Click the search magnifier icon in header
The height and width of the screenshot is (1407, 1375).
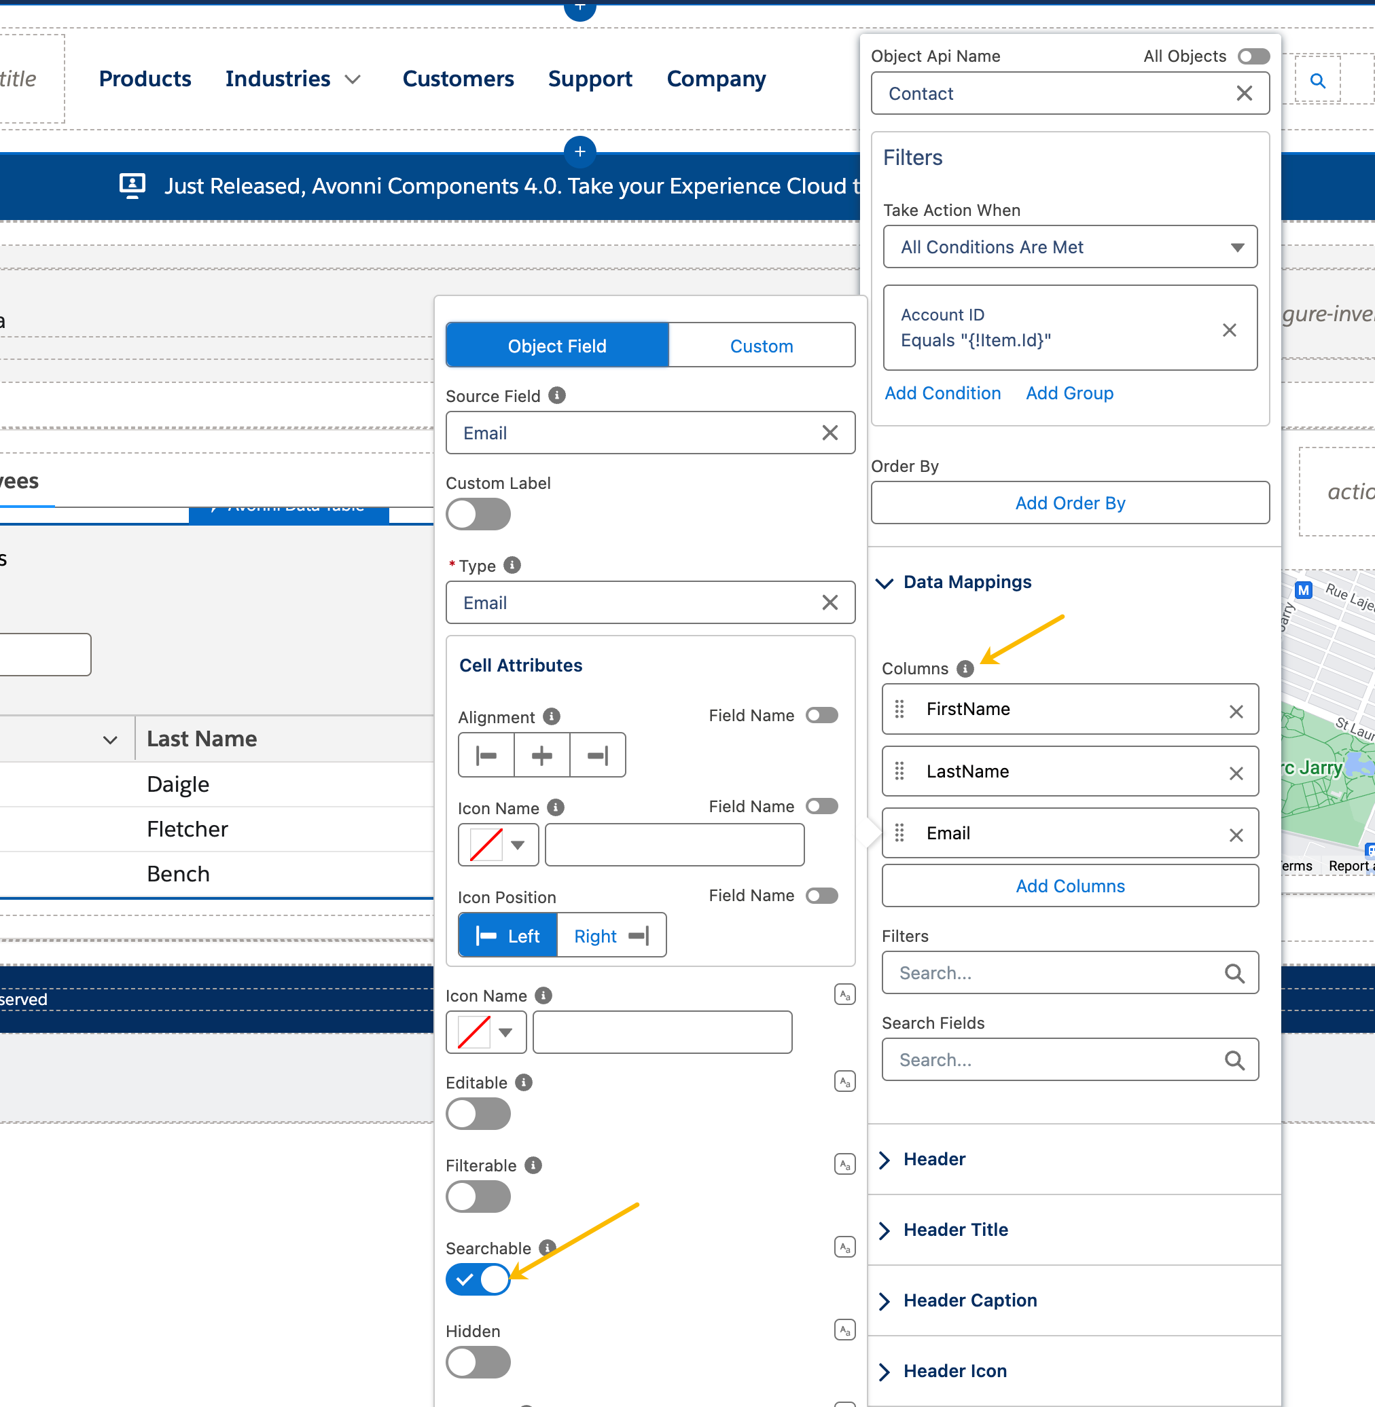(1317, 81)
